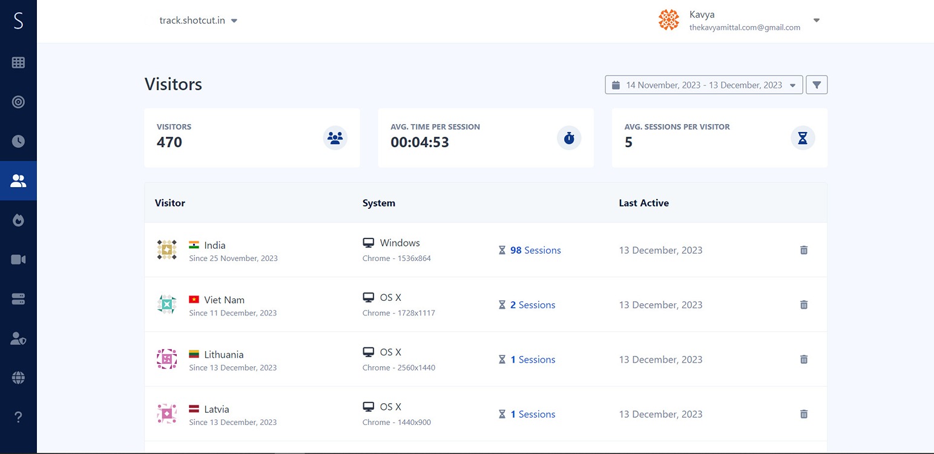Viewport: 934px width, 454px height.
Task: Expand the track.shotcut.in domain dropdown
Action: pos(234,19)
